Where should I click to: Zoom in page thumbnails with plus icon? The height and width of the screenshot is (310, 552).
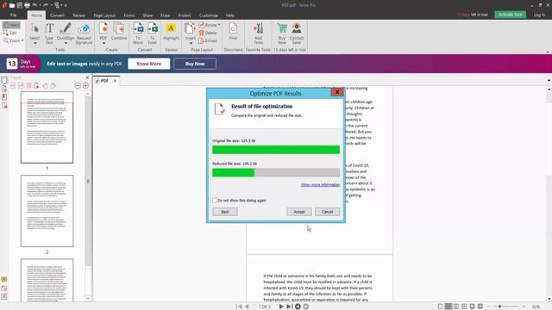(85, 86)
